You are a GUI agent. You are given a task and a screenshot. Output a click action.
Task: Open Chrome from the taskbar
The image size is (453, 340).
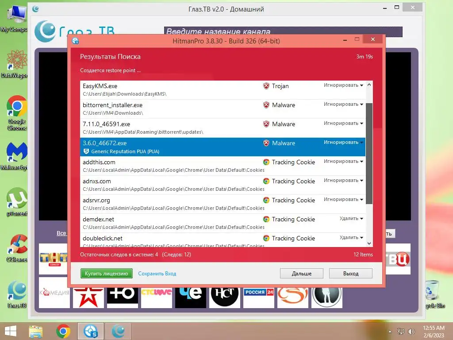click(63, 331)
